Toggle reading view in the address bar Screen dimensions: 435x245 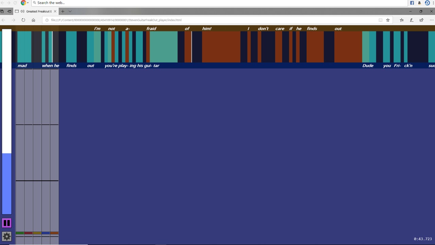[x=381, y=20]
